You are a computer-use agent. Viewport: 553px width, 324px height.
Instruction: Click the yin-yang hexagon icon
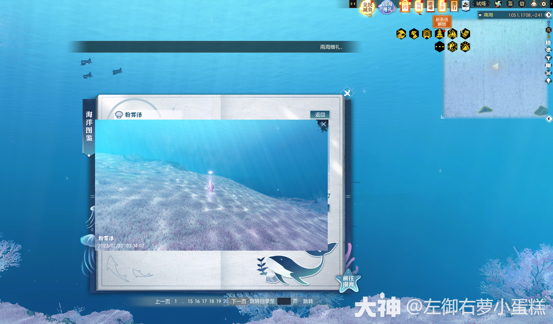[452, 47]
